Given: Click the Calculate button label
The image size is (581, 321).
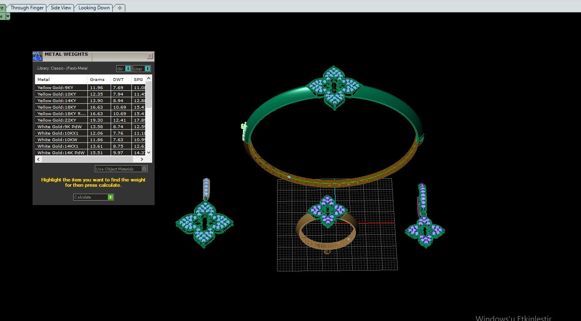Looking at the screenshot, I should [x=83, y=197].
